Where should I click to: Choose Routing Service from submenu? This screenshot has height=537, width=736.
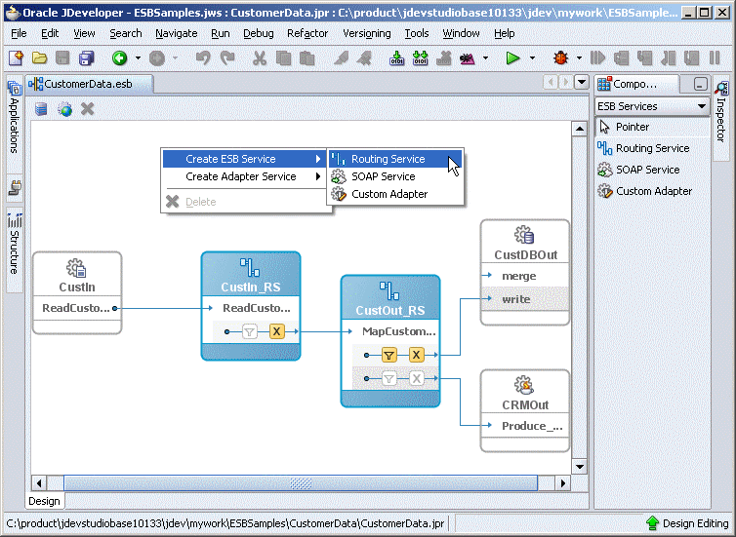(x=395, y=159)
